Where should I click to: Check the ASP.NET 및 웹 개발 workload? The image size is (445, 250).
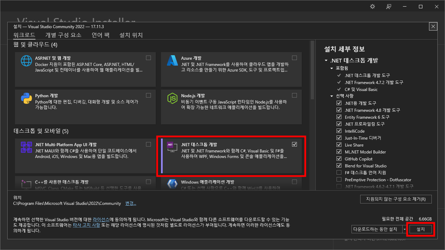click(148, 58)
